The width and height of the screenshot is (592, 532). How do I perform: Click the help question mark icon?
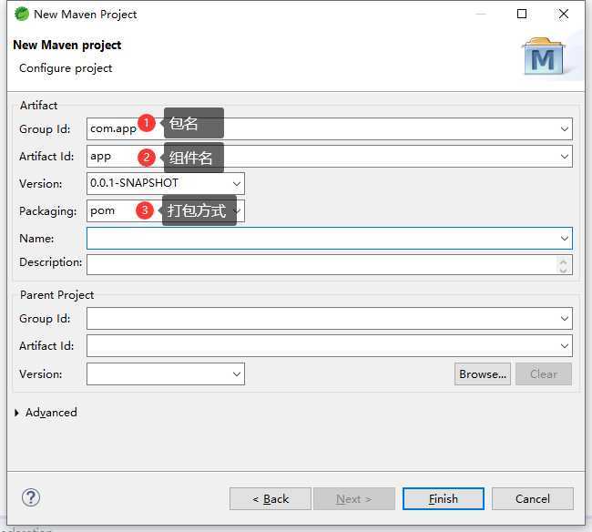coord(31,497)
